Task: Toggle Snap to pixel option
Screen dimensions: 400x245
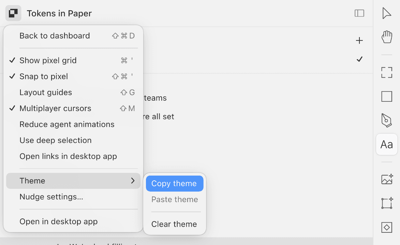Action: click(73, 77)
